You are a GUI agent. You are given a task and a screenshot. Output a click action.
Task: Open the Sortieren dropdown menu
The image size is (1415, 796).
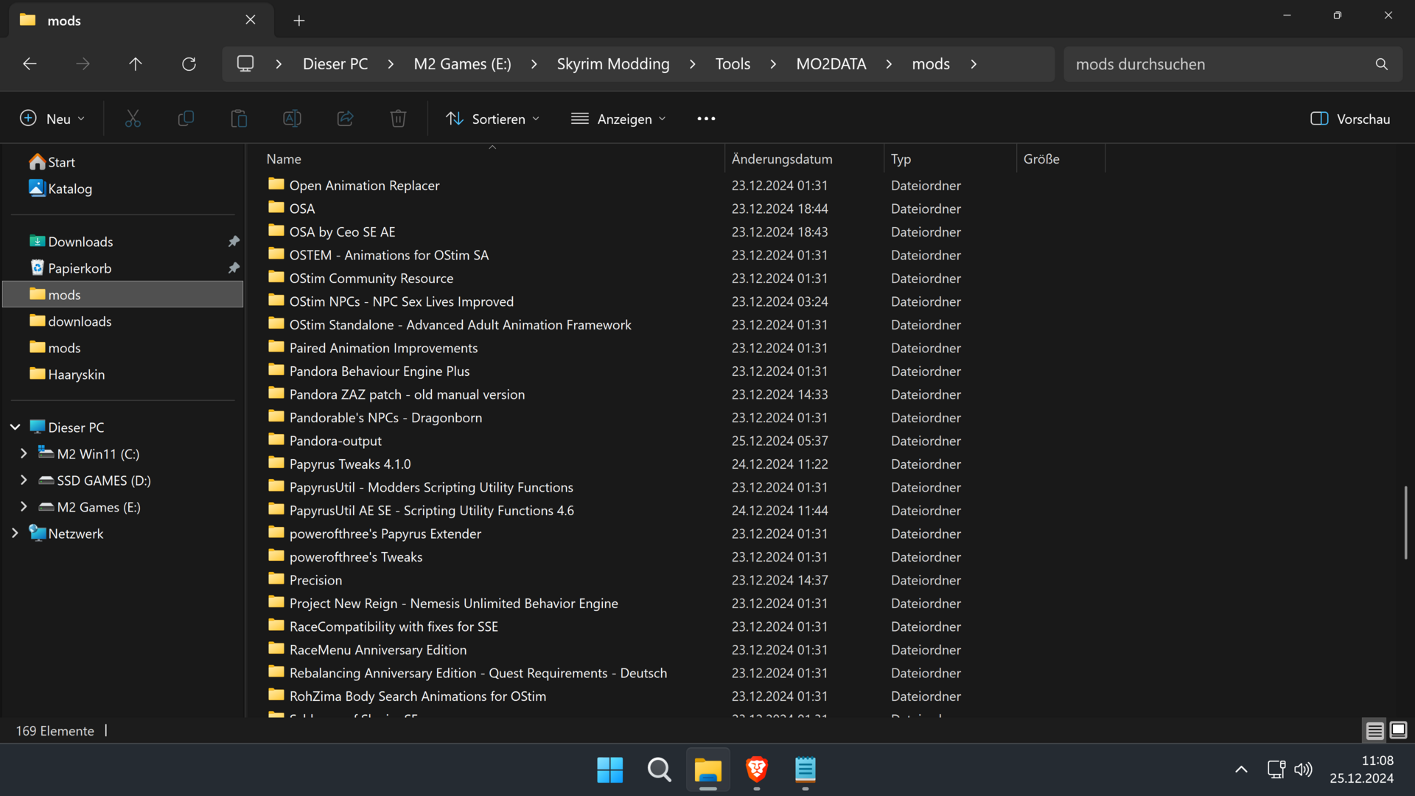(x=492, y=119)
